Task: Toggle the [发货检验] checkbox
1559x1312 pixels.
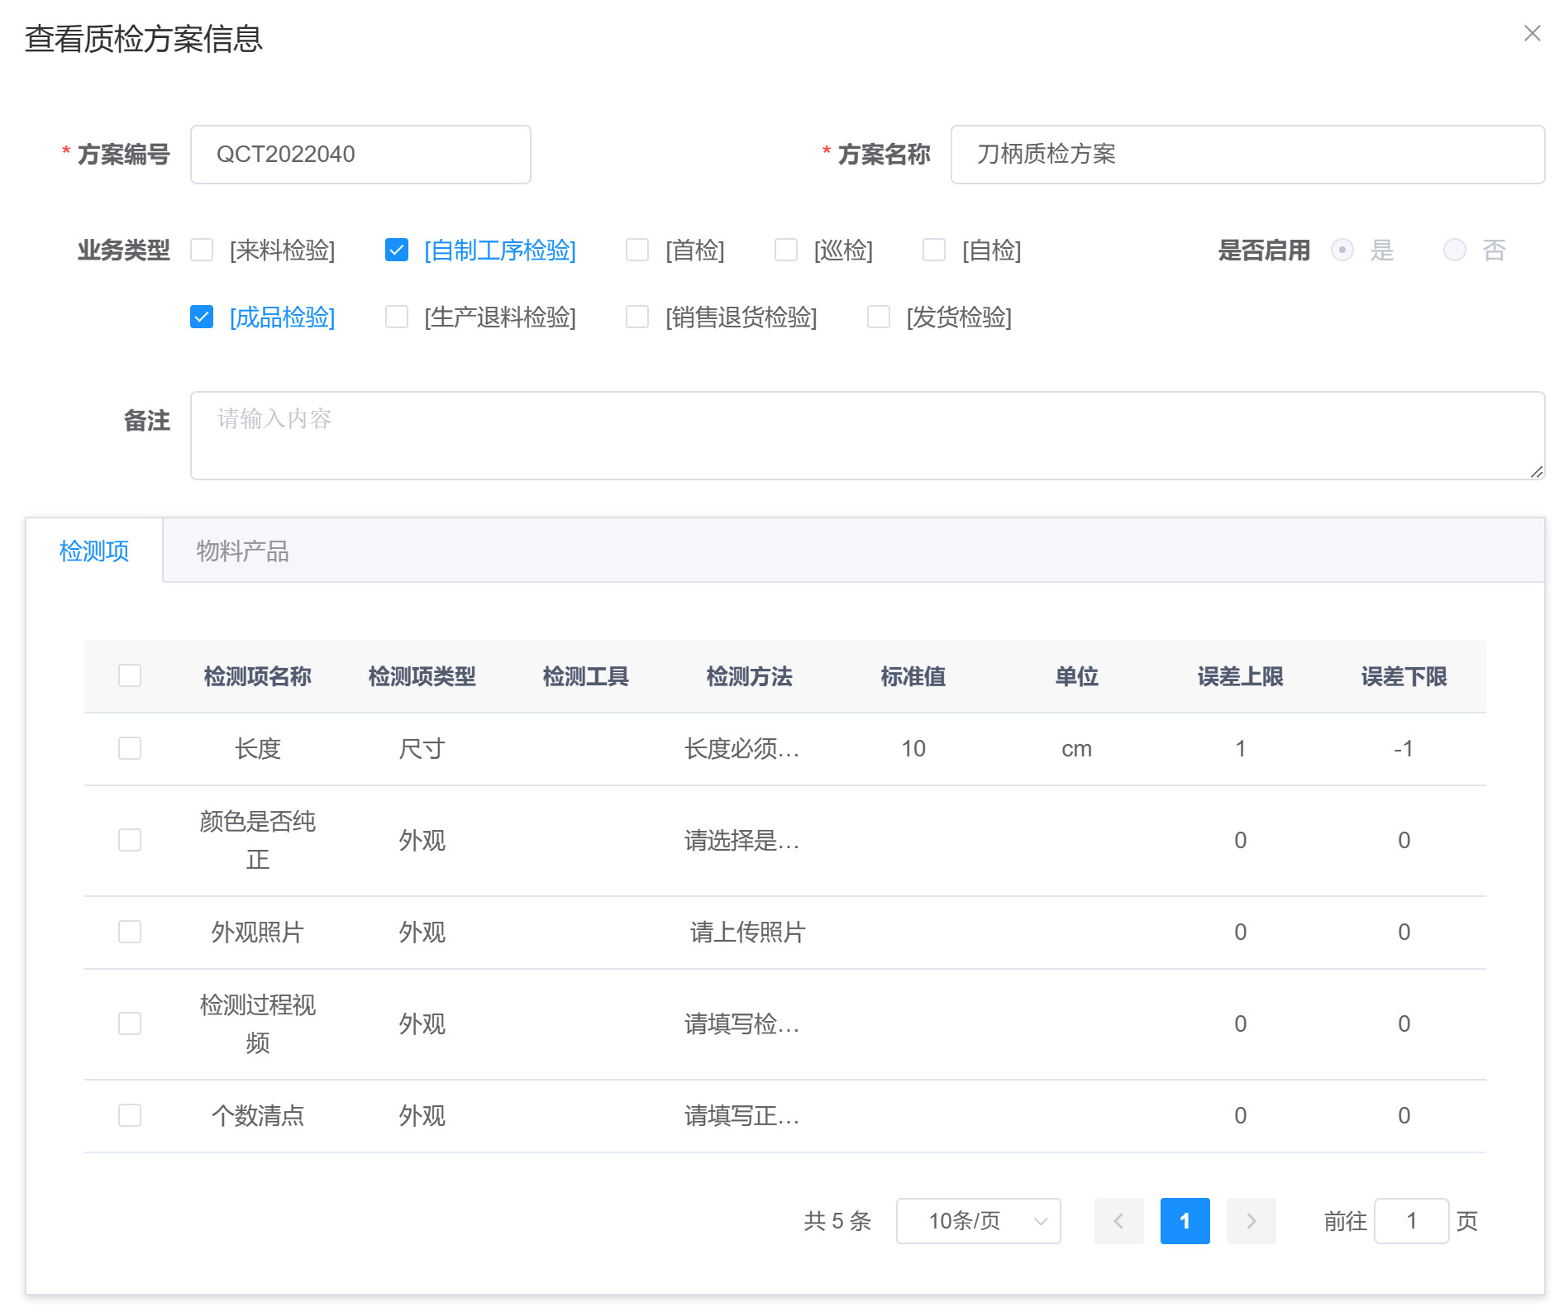Action: pyautogui.click(x=879, y=317)
